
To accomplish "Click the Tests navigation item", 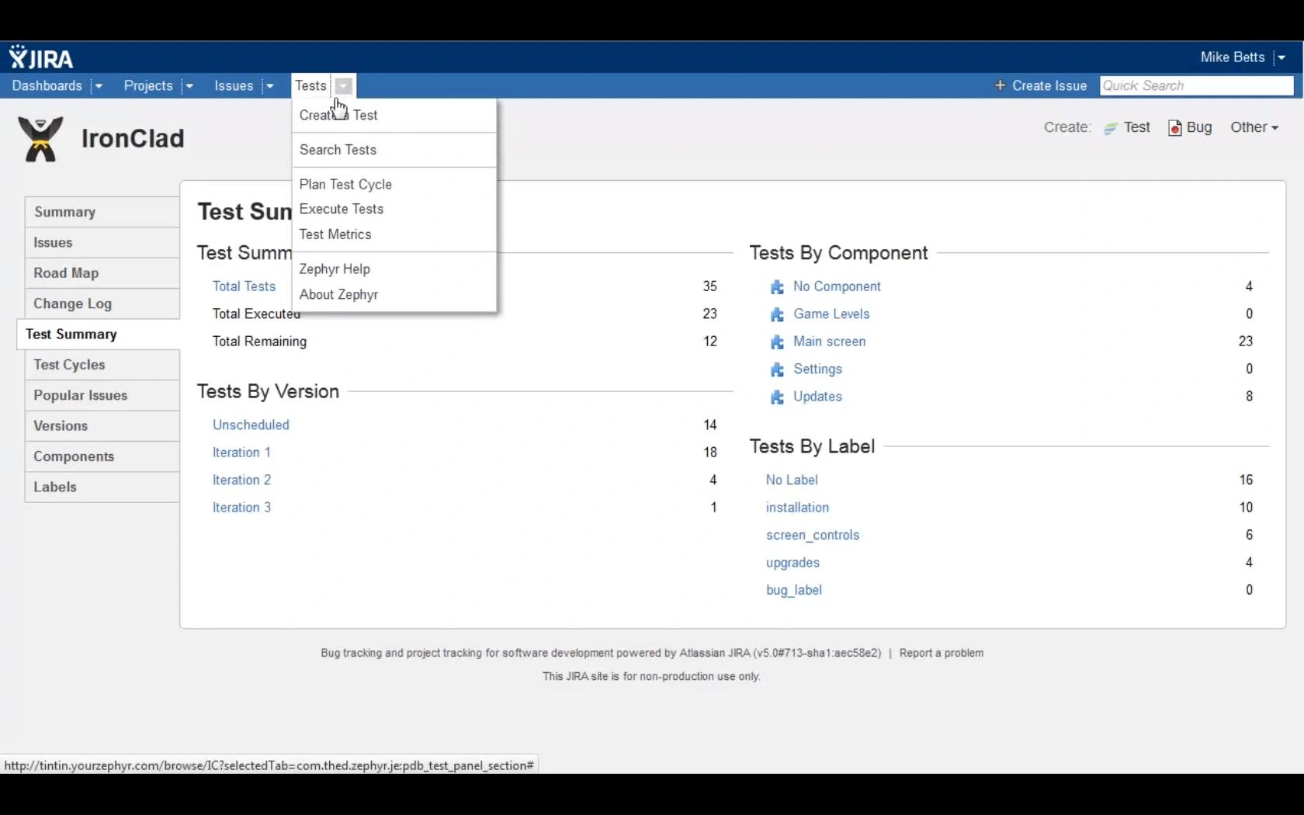I will 310,85.
